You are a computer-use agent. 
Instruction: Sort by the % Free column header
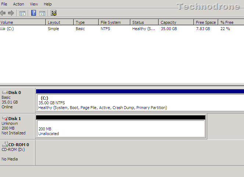pos(231,22)
